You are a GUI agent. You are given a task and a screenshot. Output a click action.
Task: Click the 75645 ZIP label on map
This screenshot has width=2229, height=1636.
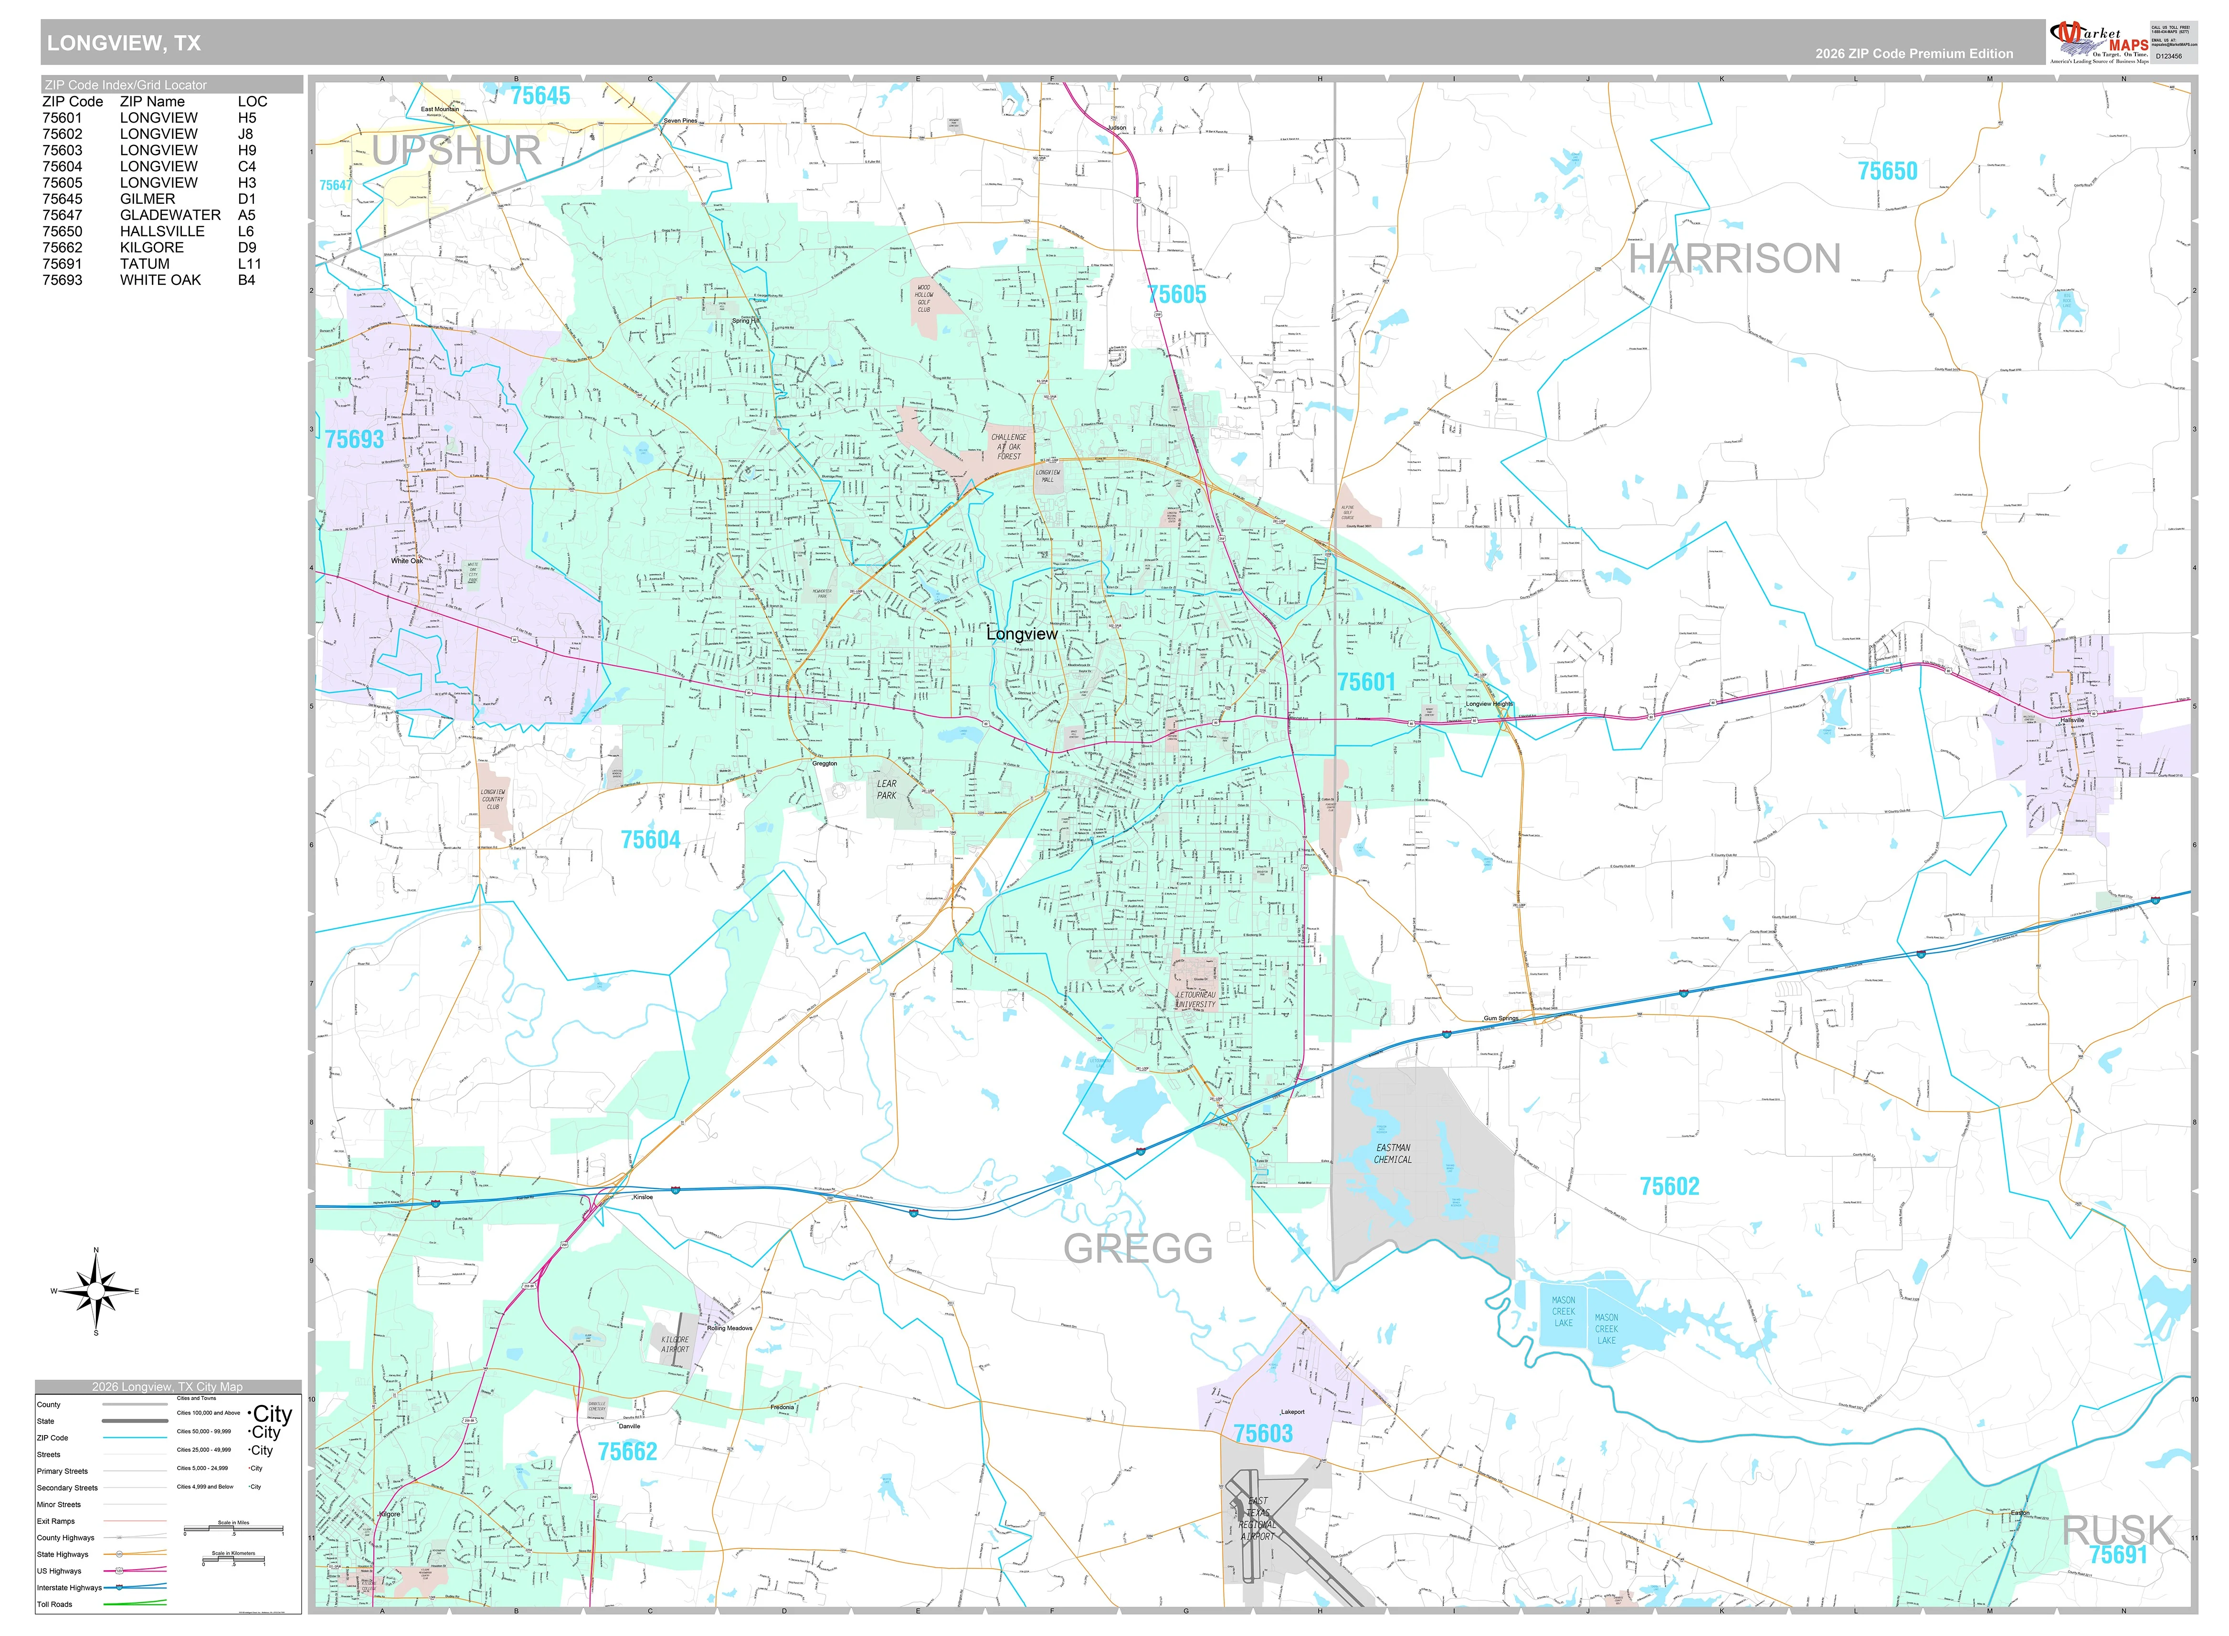540,96
